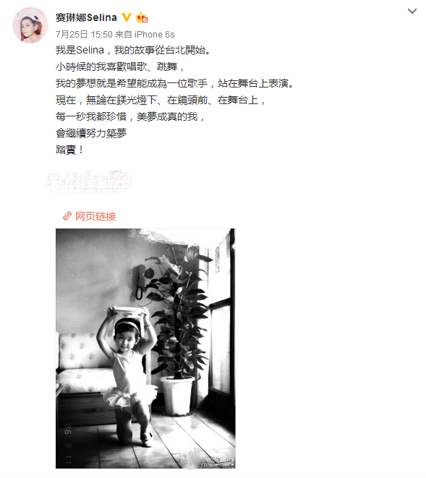
Task: Click the 赛琳娜Selina profile avatar
Action: tap(30, 25)
